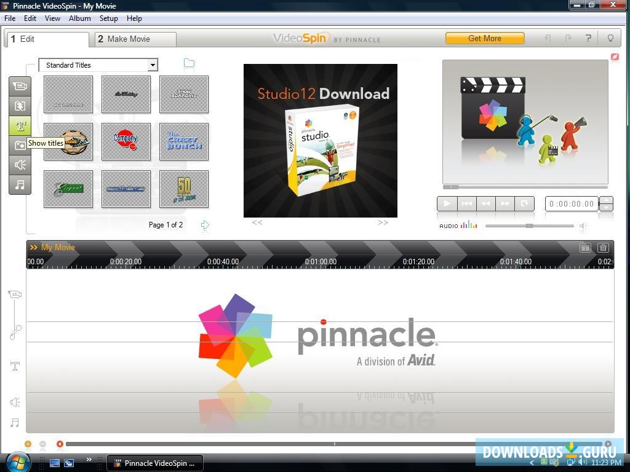
Task: Select the video track camera icon
Action: (x=15, y=294)
